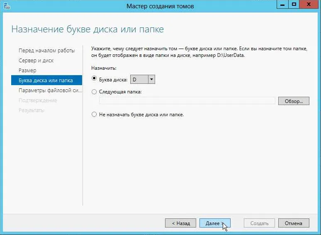The height and width of the screenshot is (235, 321).
Task: Select the 'Следующая папка' radio option
Action: [94, 92]
